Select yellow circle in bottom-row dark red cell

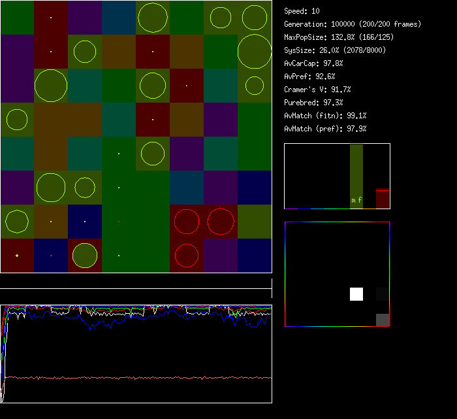coord(85,256)
